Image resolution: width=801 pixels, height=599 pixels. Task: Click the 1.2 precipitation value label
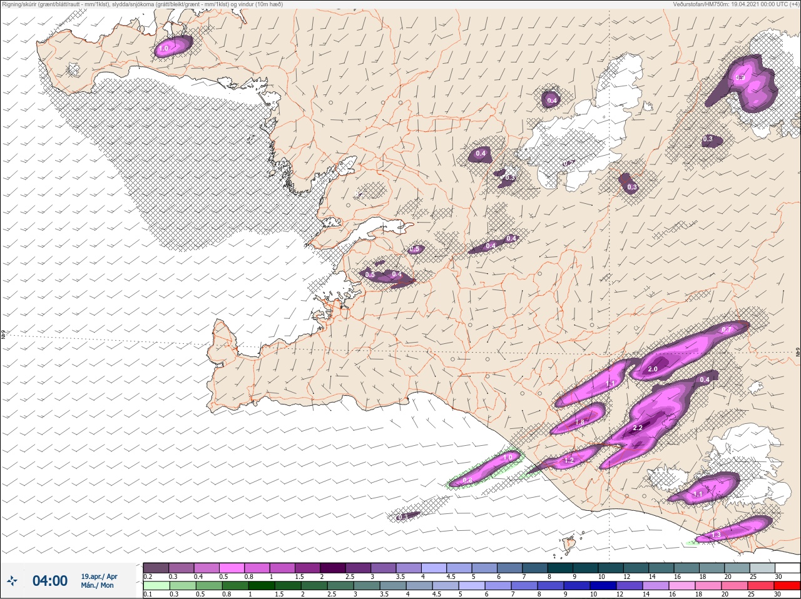(569, 460)
